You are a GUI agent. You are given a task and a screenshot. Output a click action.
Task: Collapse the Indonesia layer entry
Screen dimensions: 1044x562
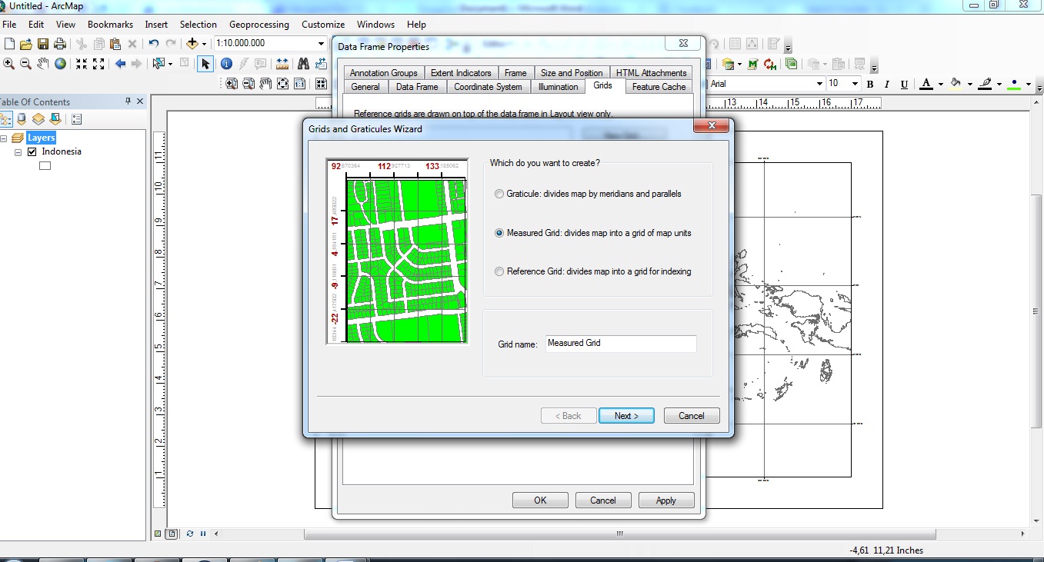tap(18, 151)
